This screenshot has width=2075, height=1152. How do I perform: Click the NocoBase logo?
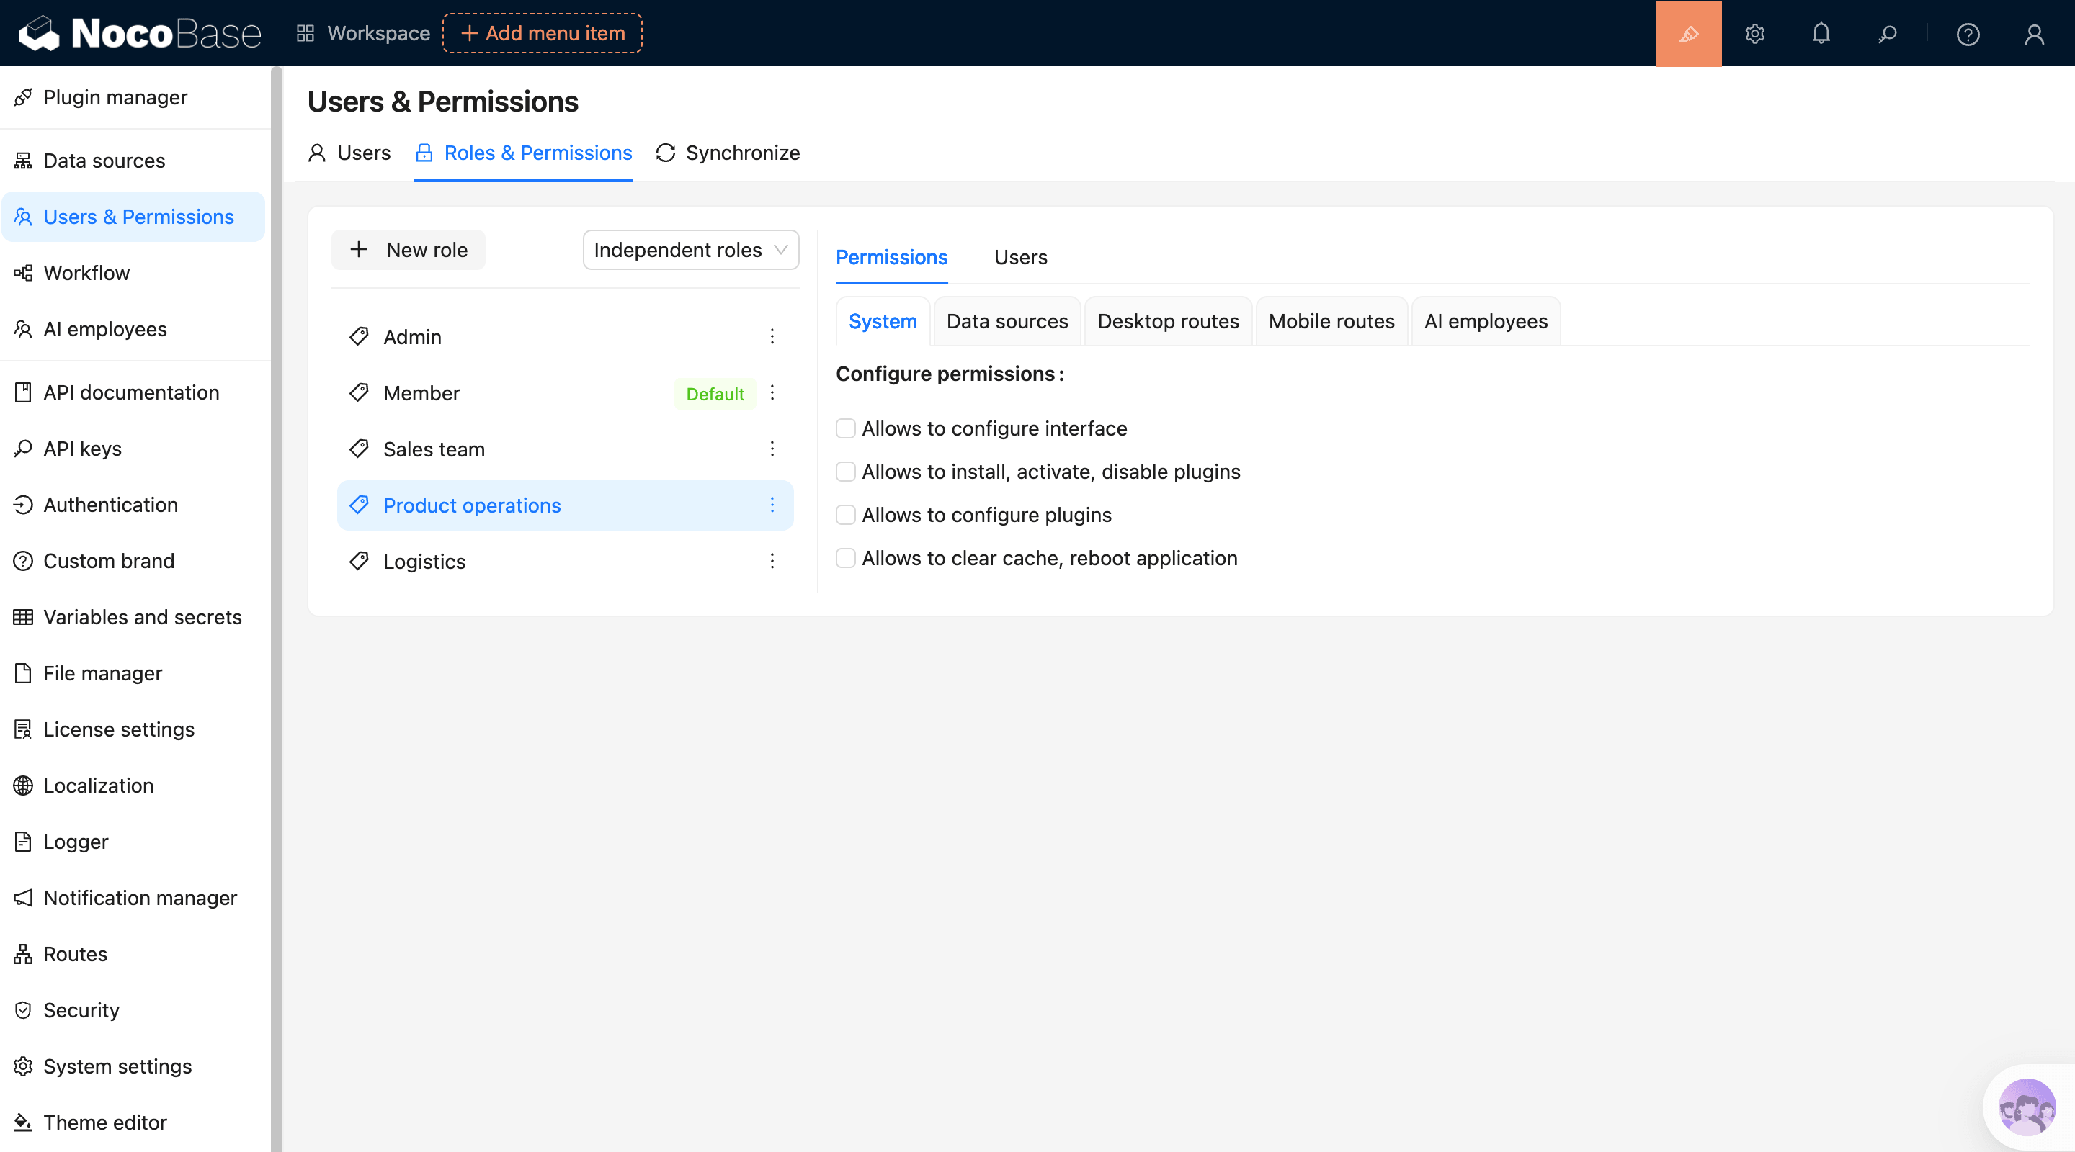(139, 34)
